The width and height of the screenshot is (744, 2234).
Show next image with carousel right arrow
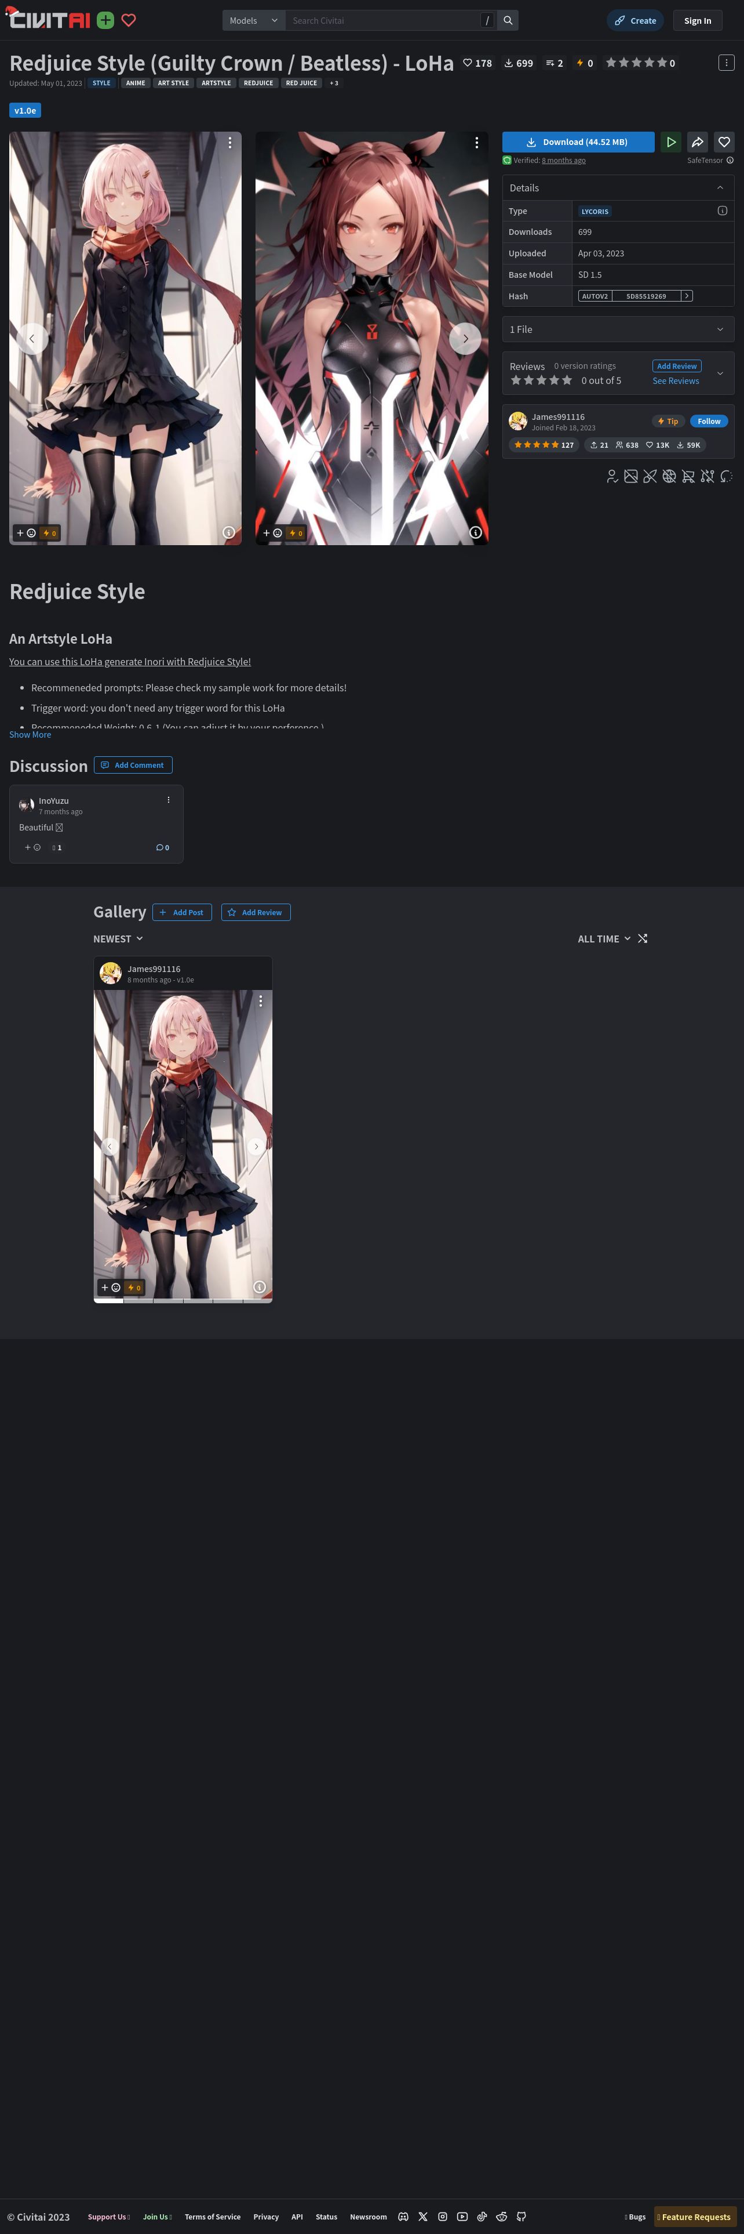pos(465,338)
